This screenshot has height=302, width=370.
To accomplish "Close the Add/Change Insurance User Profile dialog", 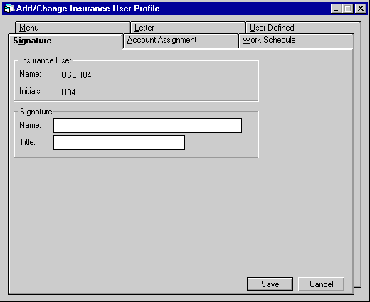I will tap(361, 9).
